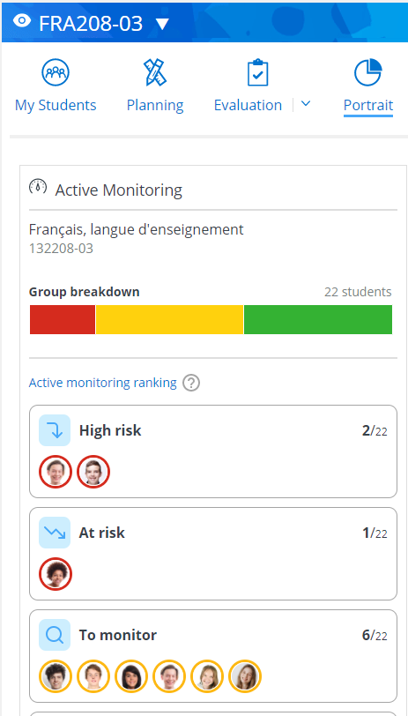Switch to the My Students tab label
This screenshot has height=716, width=408.
click(56, 105)
